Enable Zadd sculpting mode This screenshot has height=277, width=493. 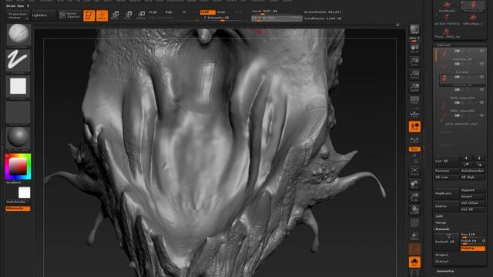[207, 12]
